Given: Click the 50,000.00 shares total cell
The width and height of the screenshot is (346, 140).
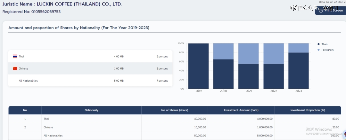Looking at the screenshot, I should [175, 136].
